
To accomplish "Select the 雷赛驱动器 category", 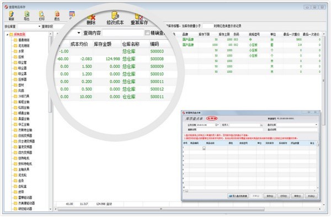I will 25,198.
